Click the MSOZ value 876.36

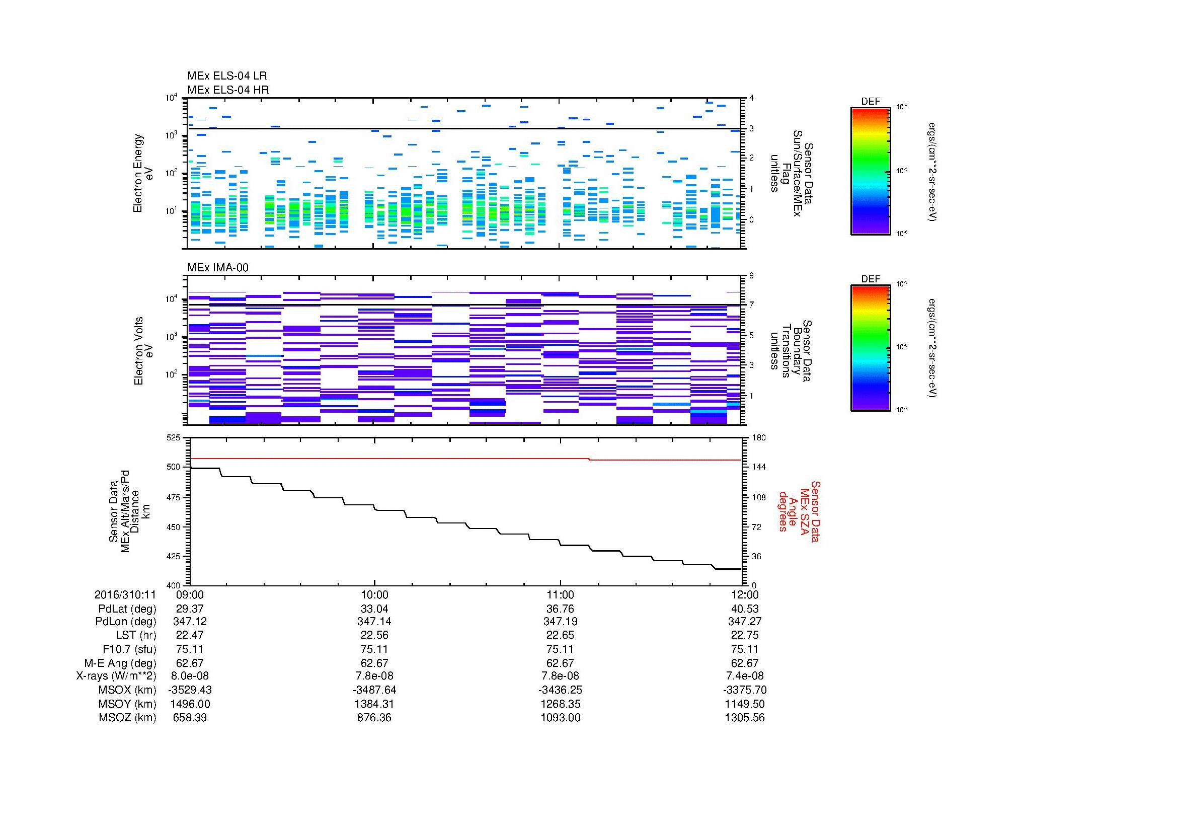[375, 718]
